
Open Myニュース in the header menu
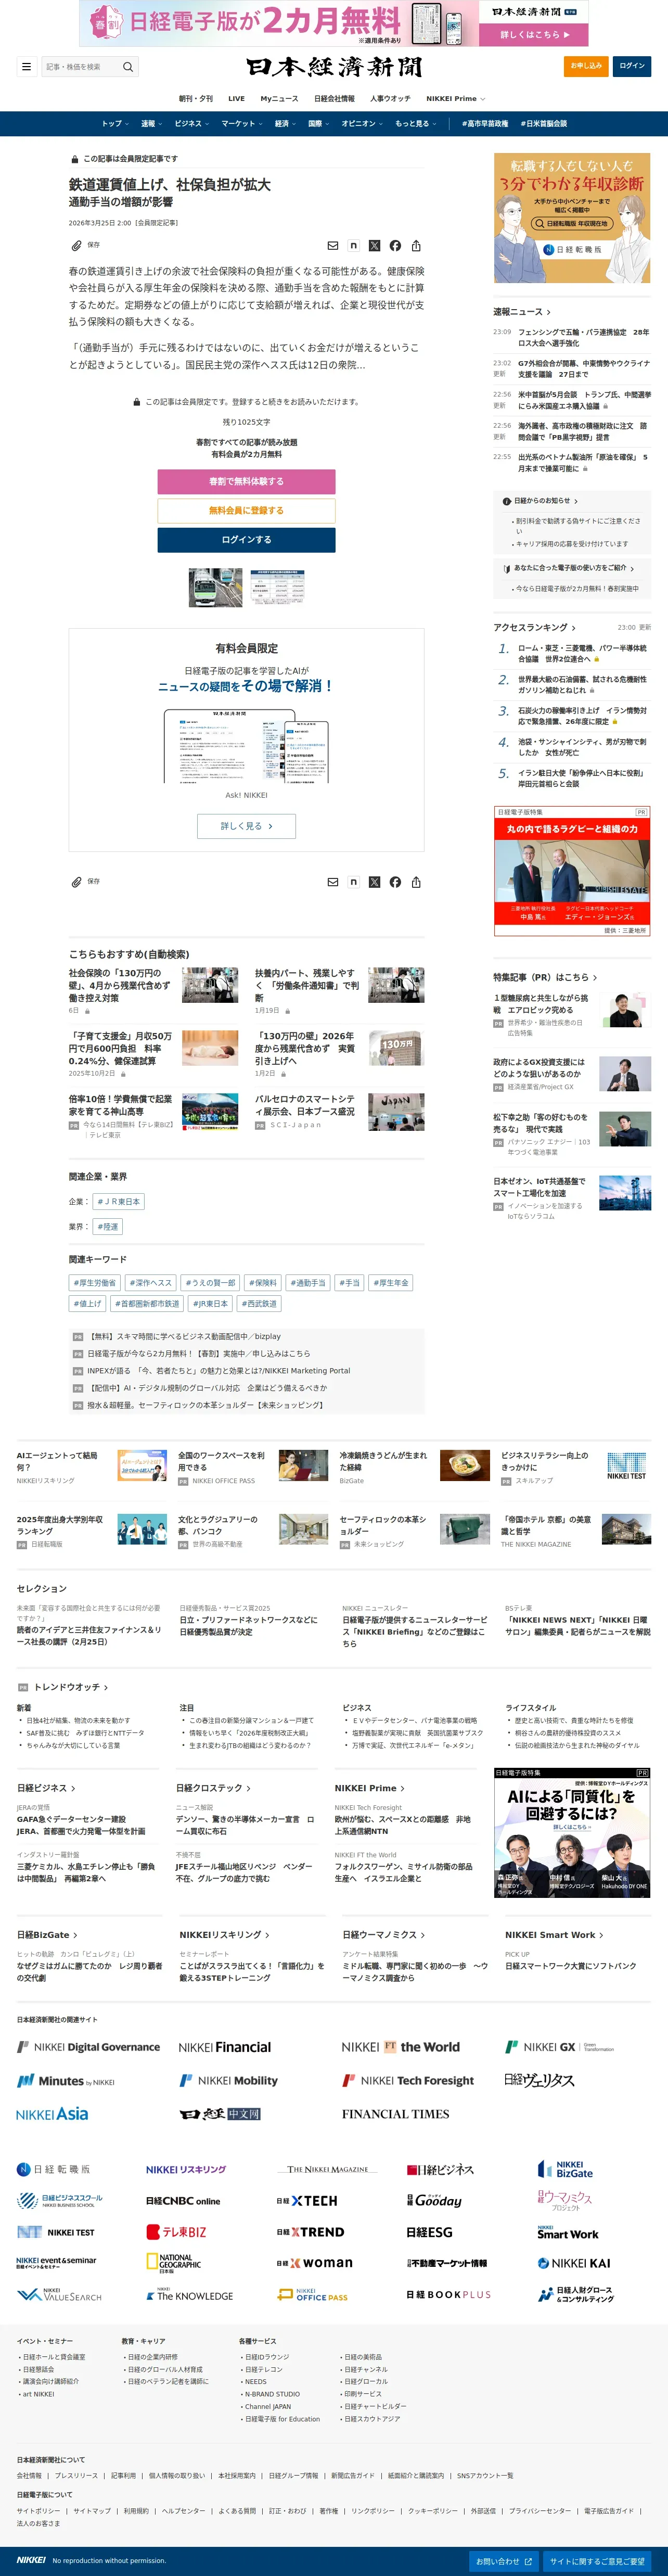[x=279, y=99]
